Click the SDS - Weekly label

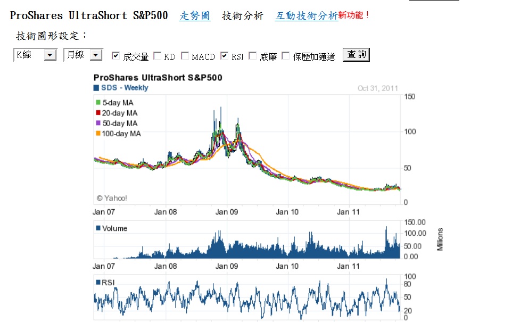[125, 88]
